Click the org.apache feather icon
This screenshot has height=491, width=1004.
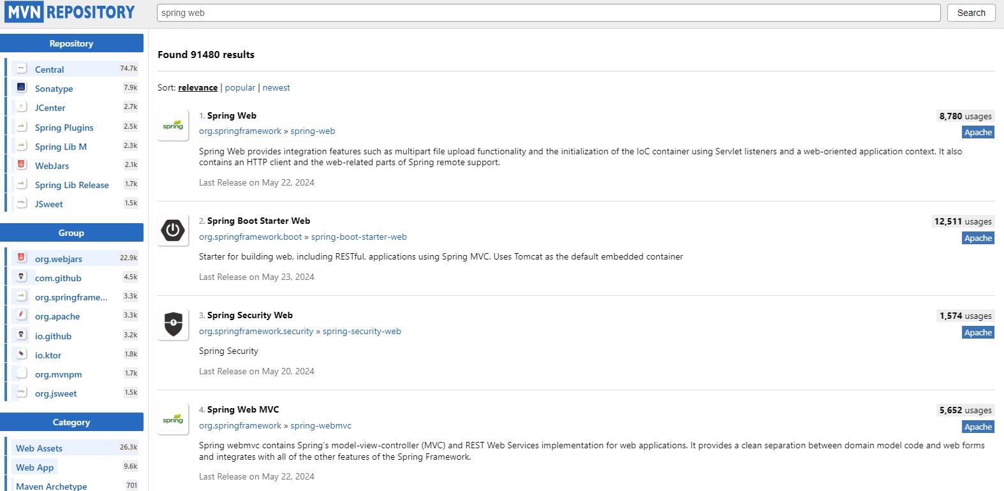tap(22, 315)
